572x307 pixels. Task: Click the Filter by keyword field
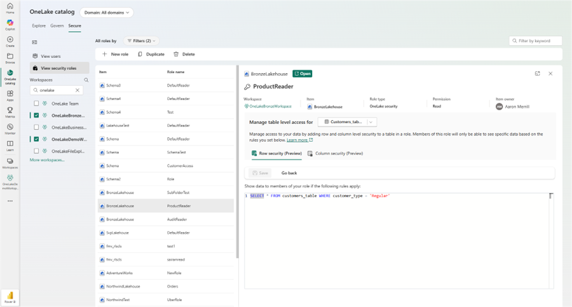[536, 41]
